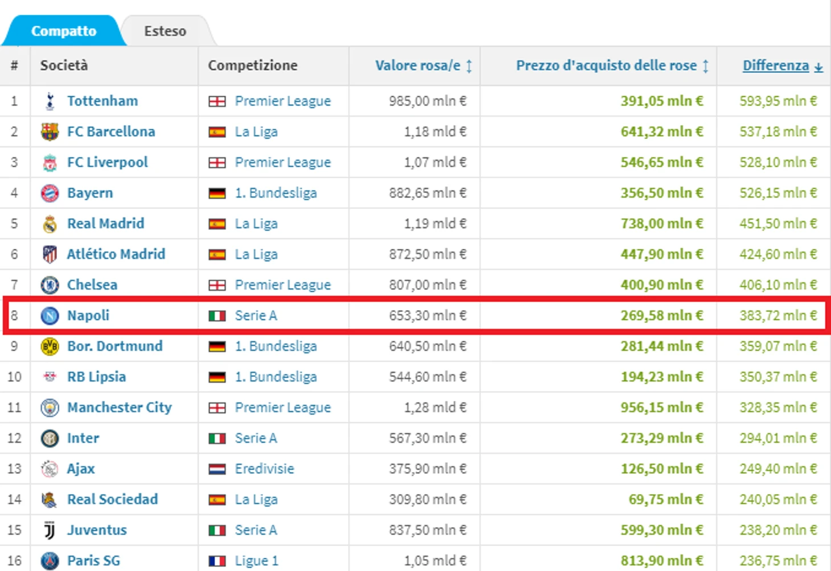Click purchase price 69,75 mln €

(x=666, y=499)
